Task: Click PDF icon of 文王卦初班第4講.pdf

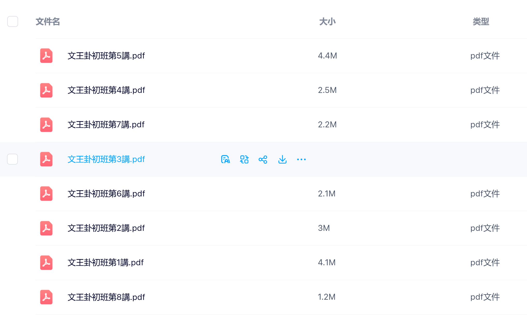Action: coord(46,90)
